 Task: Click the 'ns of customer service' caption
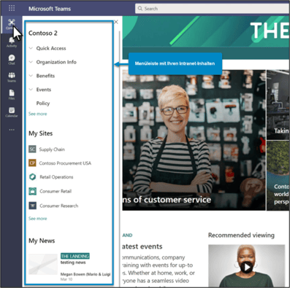pos(167,200)
